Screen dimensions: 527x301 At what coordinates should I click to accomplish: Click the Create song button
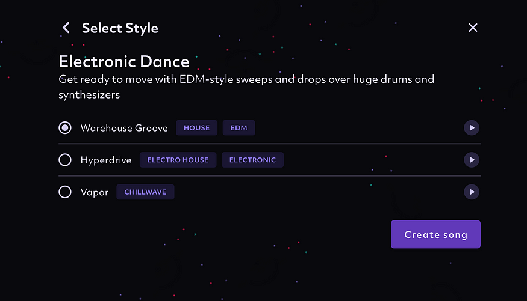click(435, 234)
